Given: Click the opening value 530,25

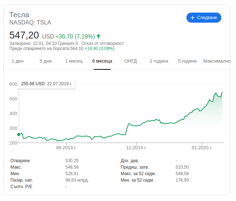Looking at the screenshot, I should tap(72, 161).
